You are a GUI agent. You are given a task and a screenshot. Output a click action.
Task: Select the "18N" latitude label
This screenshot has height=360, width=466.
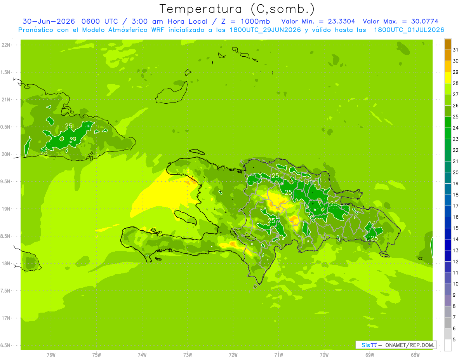pos(5,263)
